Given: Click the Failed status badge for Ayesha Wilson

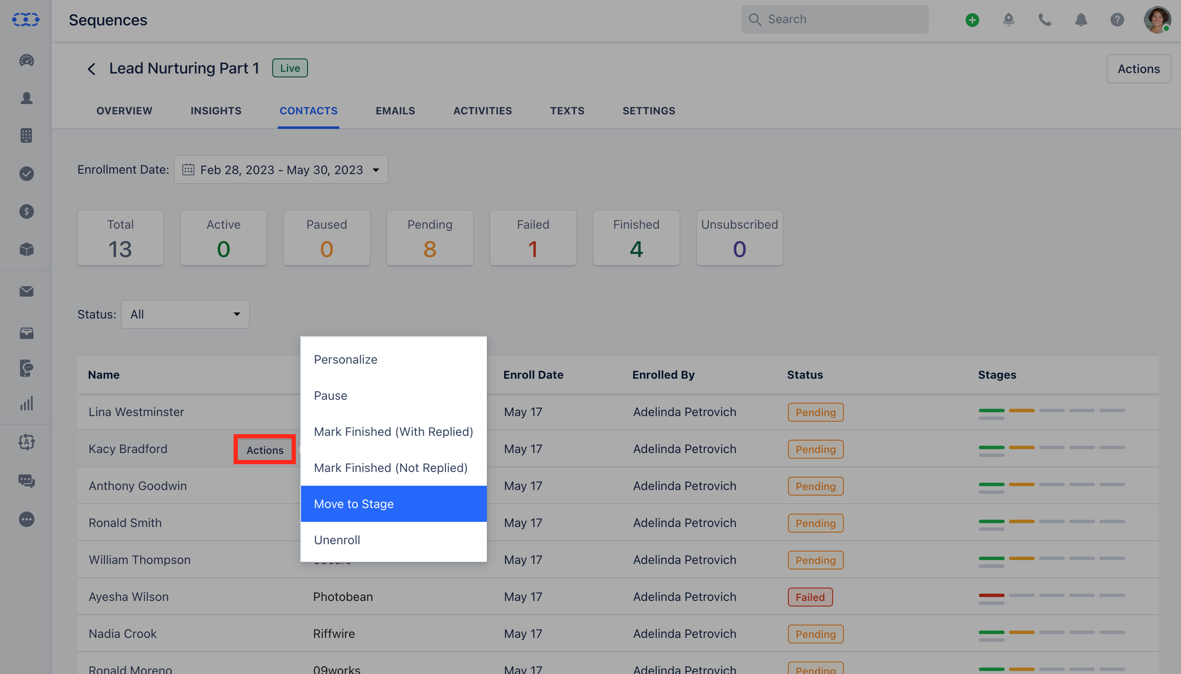Looking at the screenshot, I should point(809,597).
